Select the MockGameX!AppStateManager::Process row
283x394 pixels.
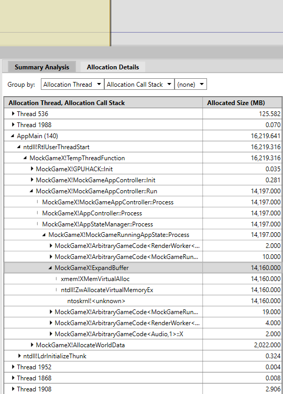pos(143,224)
